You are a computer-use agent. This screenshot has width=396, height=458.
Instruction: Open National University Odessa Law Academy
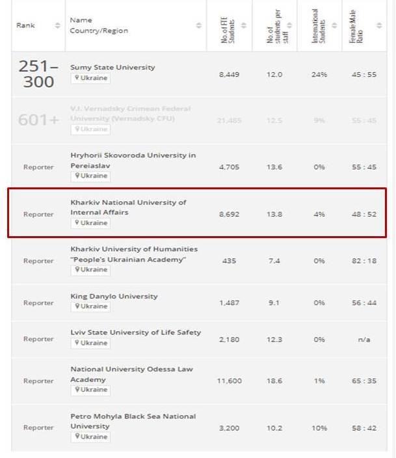coord(131,374)
